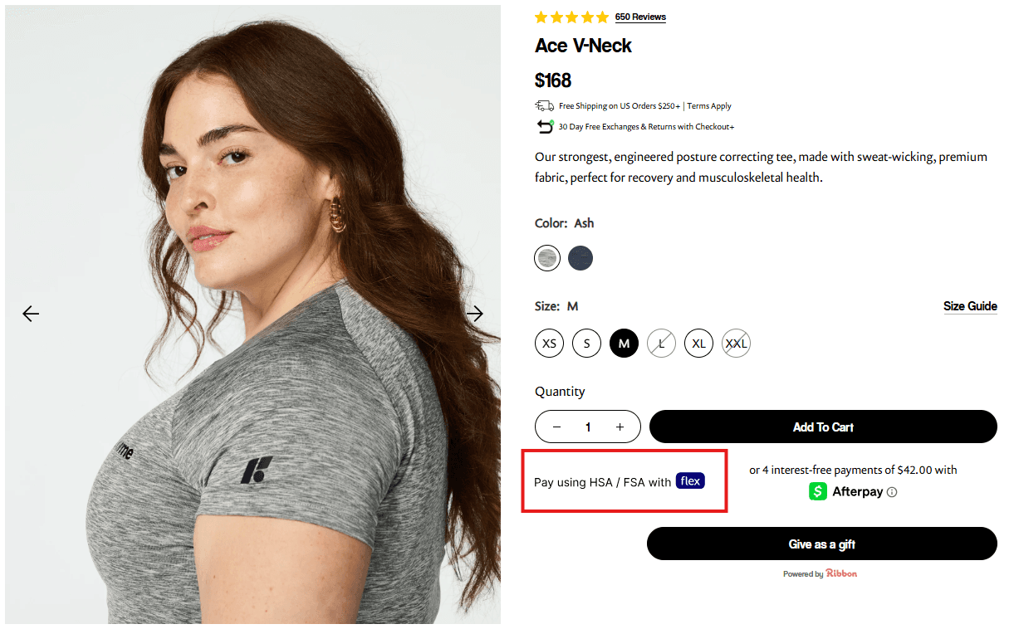
Task: Select size XL
Action: click(698, 343)
